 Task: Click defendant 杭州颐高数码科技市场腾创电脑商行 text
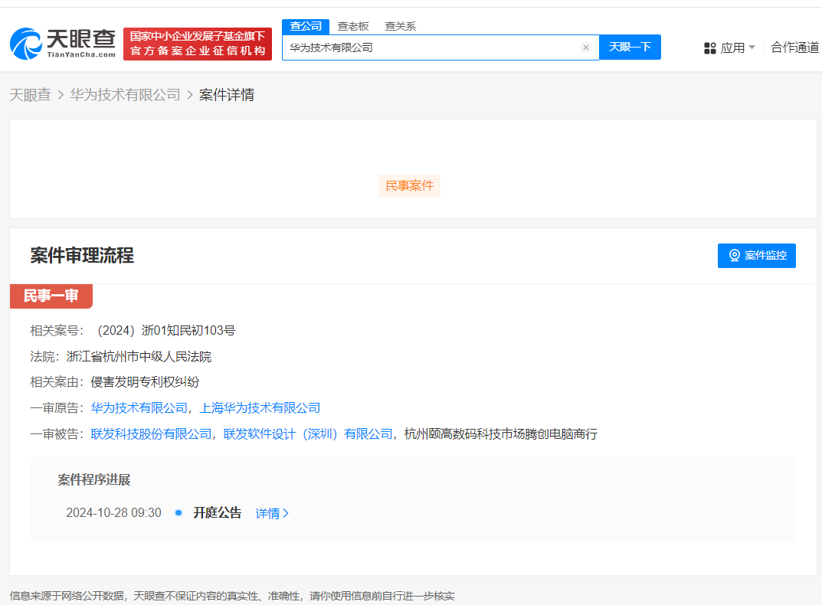pos(501,434)
